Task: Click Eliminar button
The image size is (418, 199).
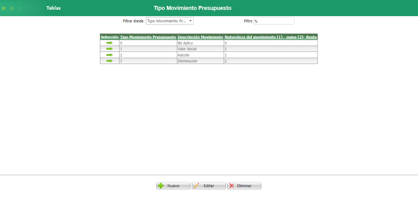Action: [x=244, y=186]
